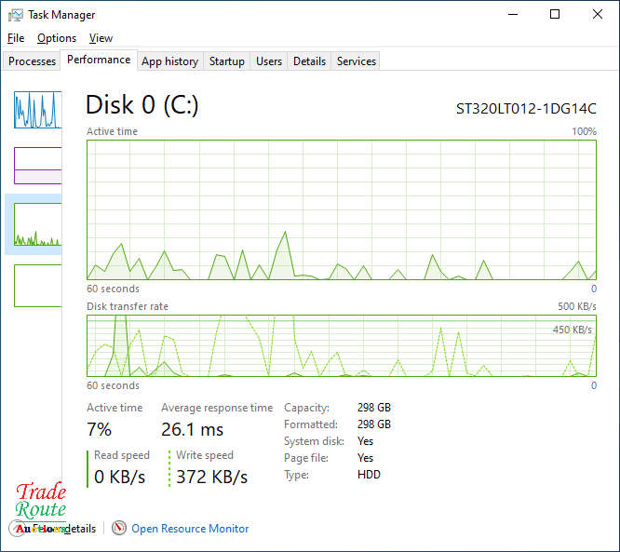This screenshot has height=552, width=620.
Task: Go to the Startup tab
Action: (x=226, y=61)
